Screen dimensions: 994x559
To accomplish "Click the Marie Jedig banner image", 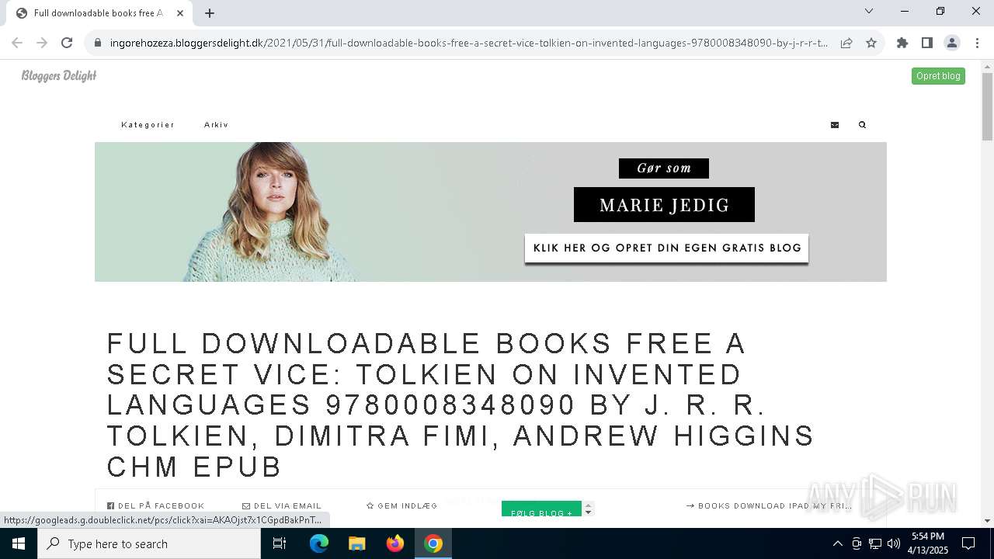I will (491, 212).
